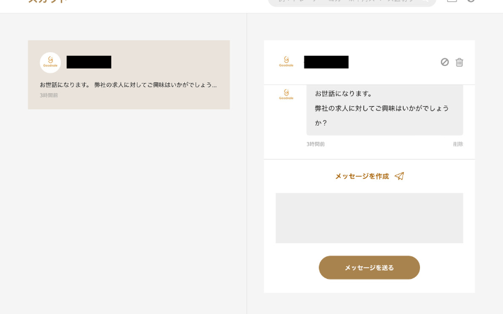Click the search field at the top
Viewport: 503px width, 314px height.
346,2
